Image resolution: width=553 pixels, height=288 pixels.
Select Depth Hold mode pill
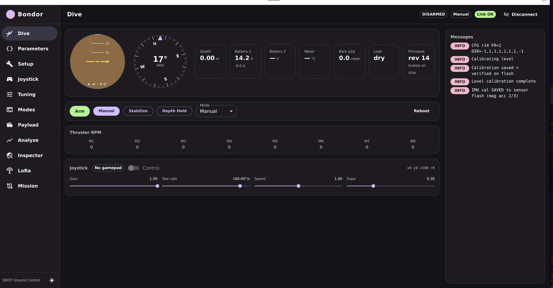(x=174, y=111)
